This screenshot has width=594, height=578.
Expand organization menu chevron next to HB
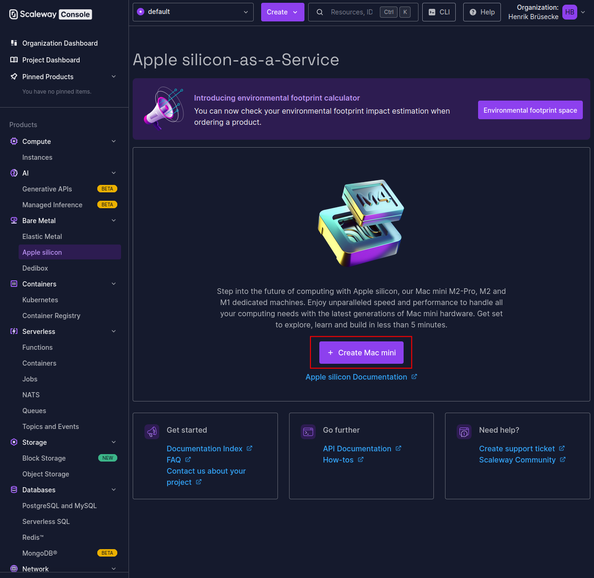pos(583,12)
